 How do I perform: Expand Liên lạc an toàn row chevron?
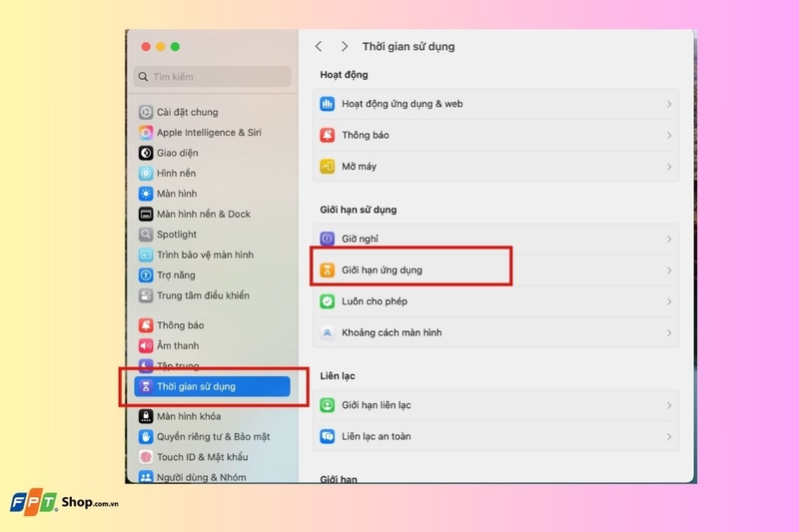click(x=669, y=437)
